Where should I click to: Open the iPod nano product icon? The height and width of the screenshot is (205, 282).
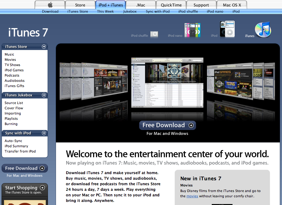(x=193, y=30)
